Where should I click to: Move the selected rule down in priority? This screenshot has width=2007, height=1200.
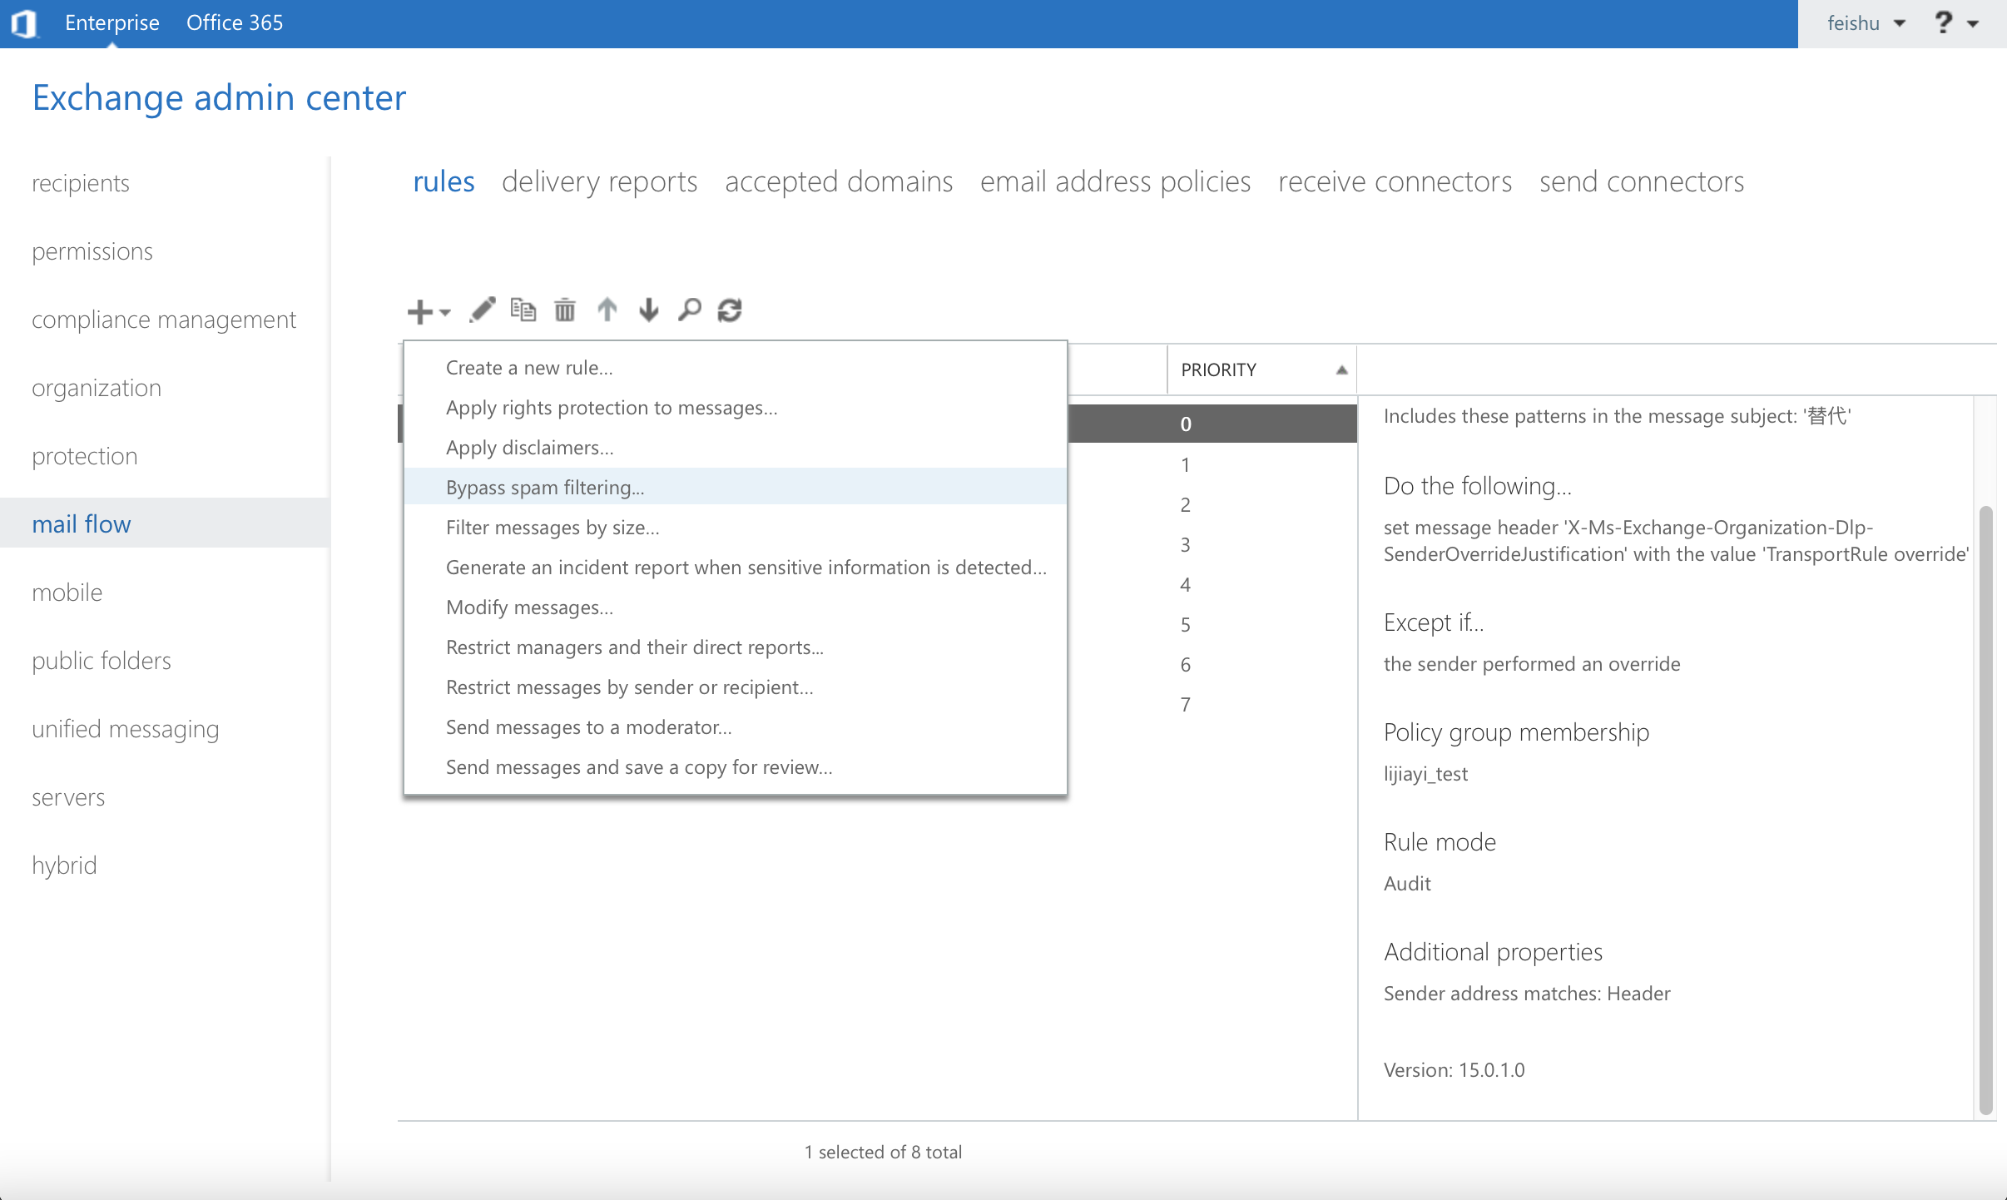pos(647,310)
